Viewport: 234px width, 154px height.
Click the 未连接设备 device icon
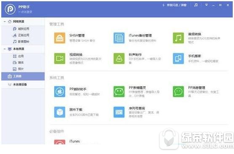click(10, 85)
